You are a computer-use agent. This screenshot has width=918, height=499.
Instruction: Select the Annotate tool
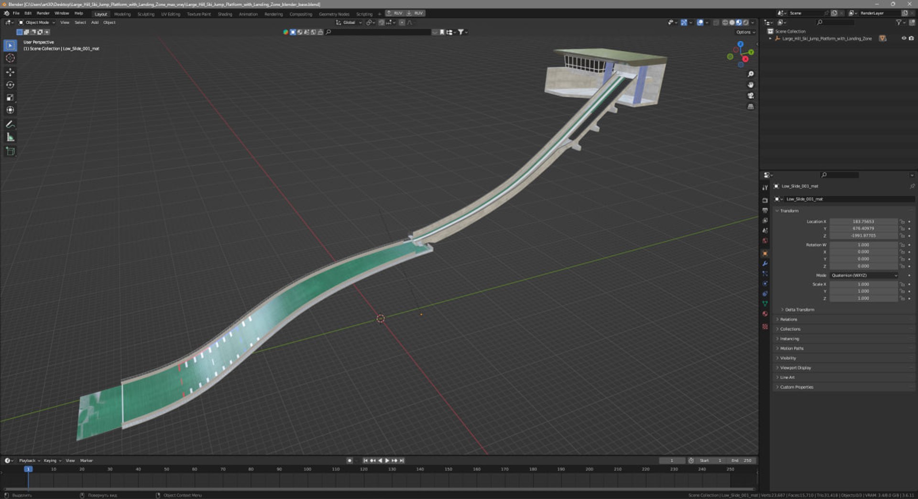(10, 124)
